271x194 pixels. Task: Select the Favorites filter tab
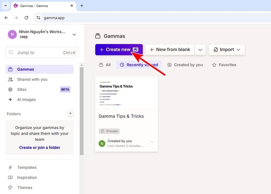point(224,65)
